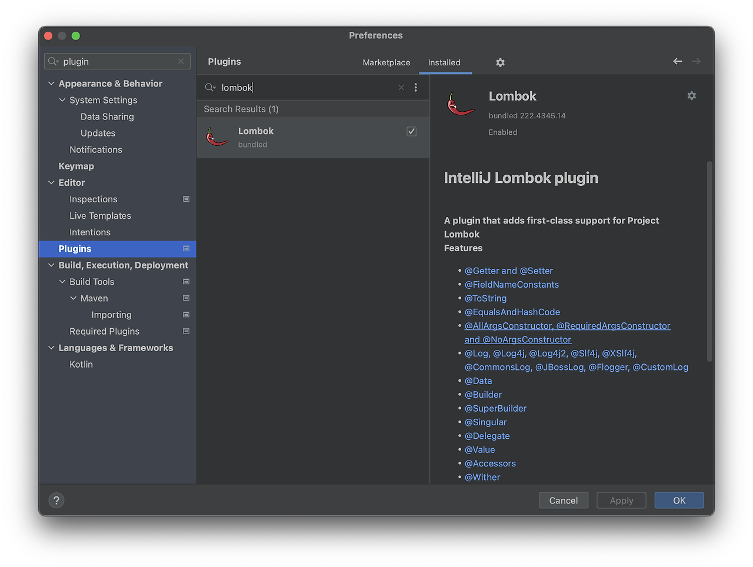Collapse Build, Execution, Deployment section
753x567 pixels.
[x=51, y=265]
